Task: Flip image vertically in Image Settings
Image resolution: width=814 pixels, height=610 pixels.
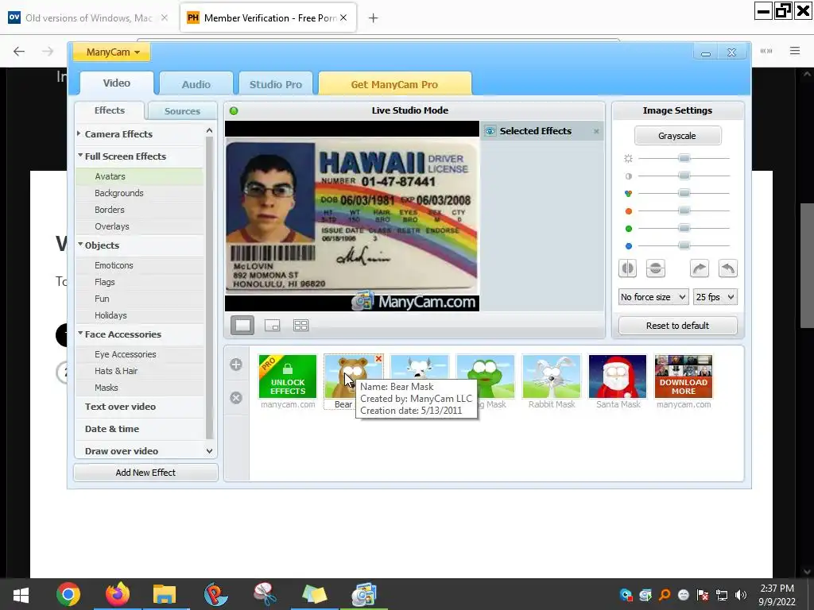Action: pos(656,268)
